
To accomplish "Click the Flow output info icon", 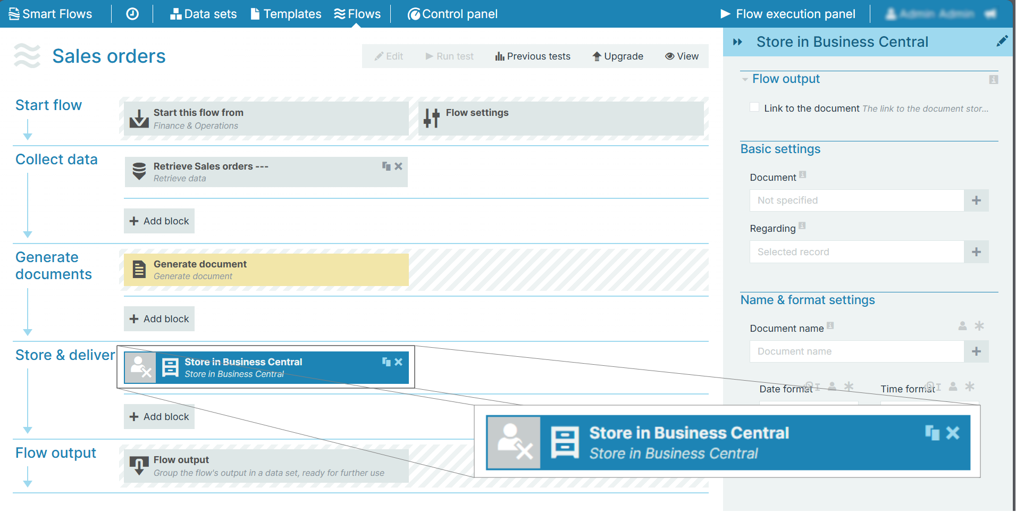I will coord(994,80).
